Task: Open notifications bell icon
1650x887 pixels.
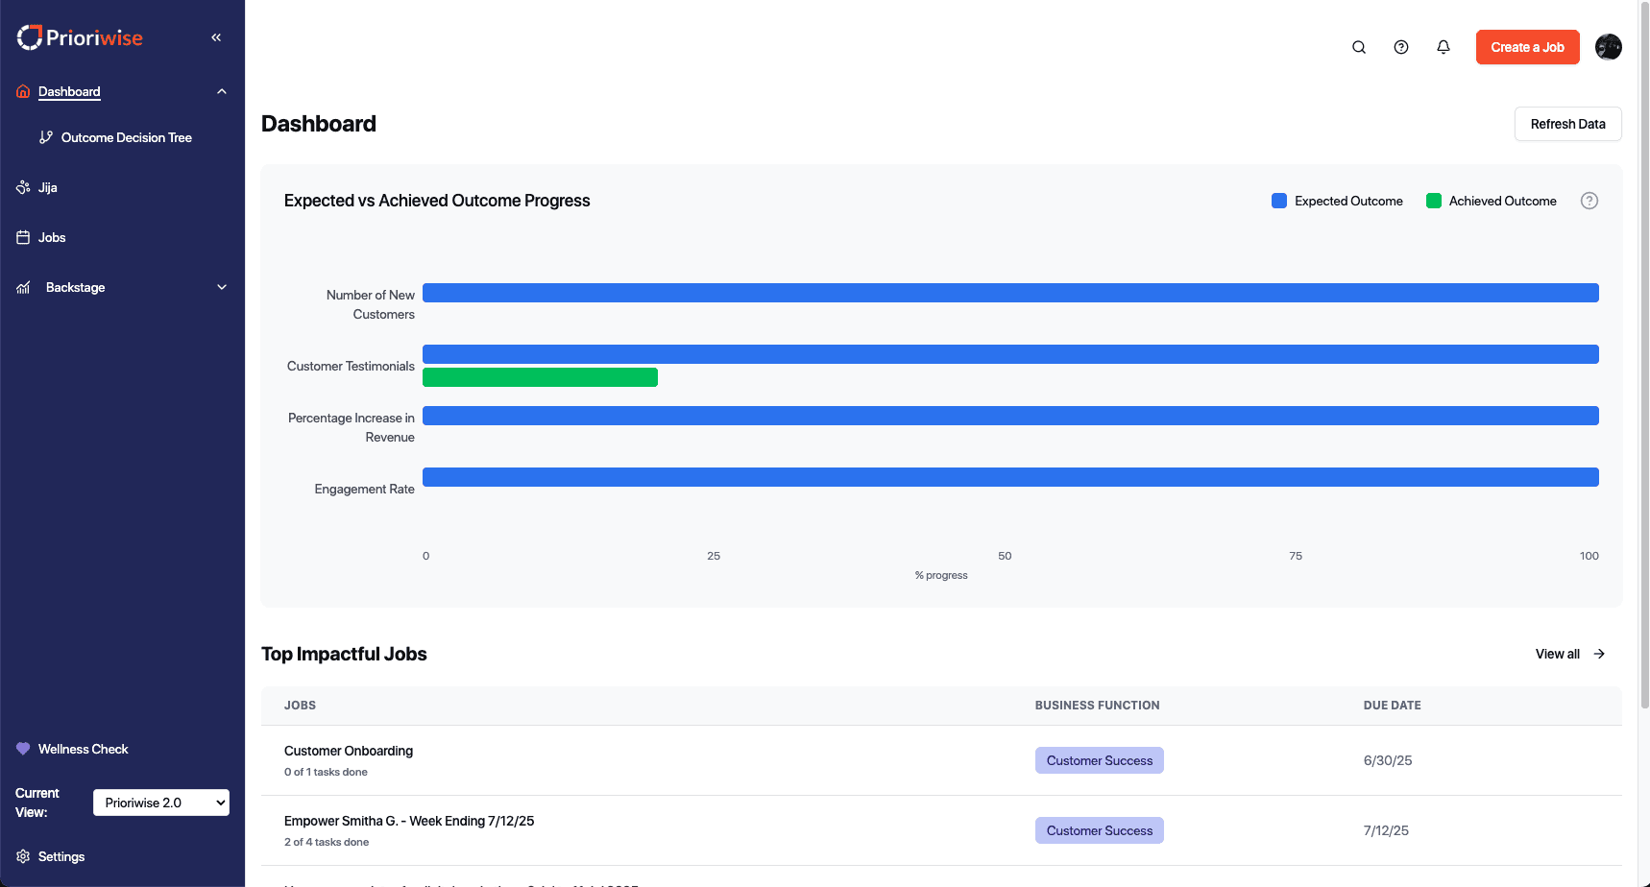Action: coord(1444,47)
